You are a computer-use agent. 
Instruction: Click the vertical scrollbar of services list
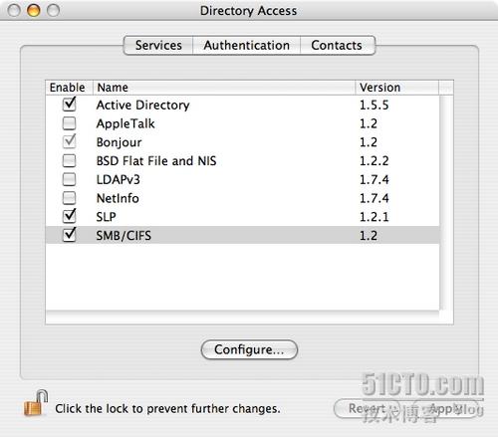pos(446,203)
